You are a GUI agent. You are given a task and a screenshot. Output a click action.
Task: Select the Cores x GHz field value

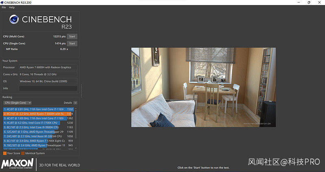tap(48, 74)
